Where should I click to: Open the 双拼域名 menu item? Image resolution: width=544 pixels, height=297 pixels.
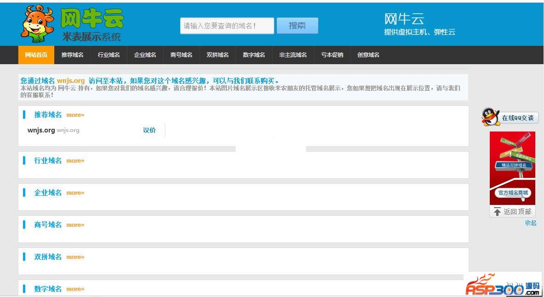point(217,55)
